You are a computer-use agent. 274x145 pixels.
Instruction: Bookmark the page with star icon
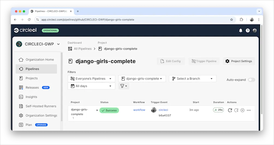[232, 20]
